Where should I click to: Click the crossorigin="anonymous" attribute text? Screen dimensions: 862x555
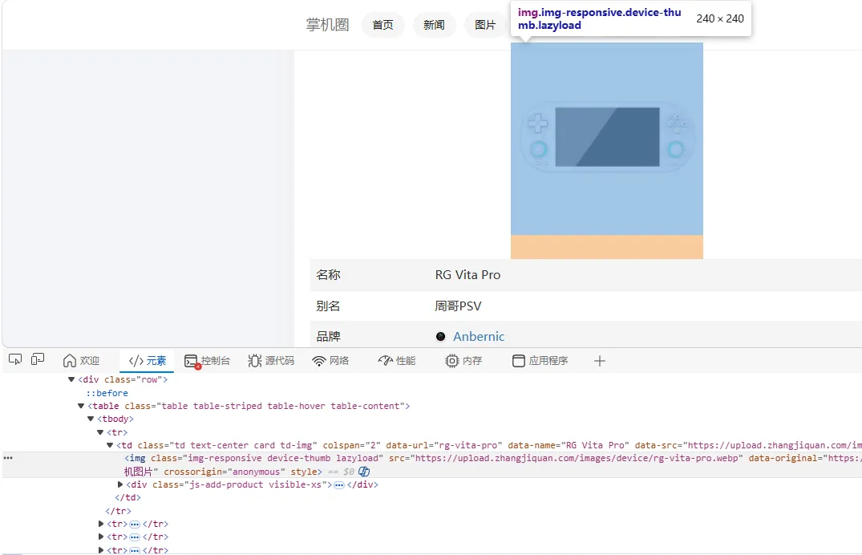click(225, 472)
